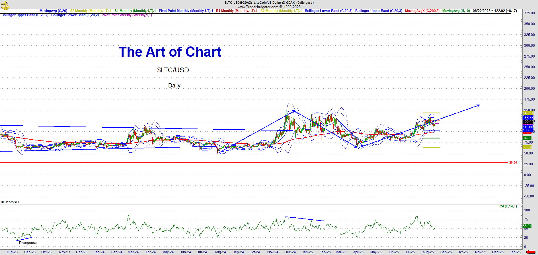Select 'The Art of Chart' title annotation
The width and height of the screenshot is (538, 255).
[x=170, y=52]
